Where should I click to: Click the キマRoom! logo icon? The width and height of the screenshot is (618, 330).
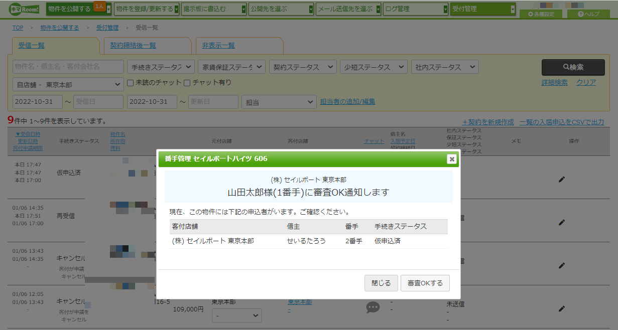point(24,9)
